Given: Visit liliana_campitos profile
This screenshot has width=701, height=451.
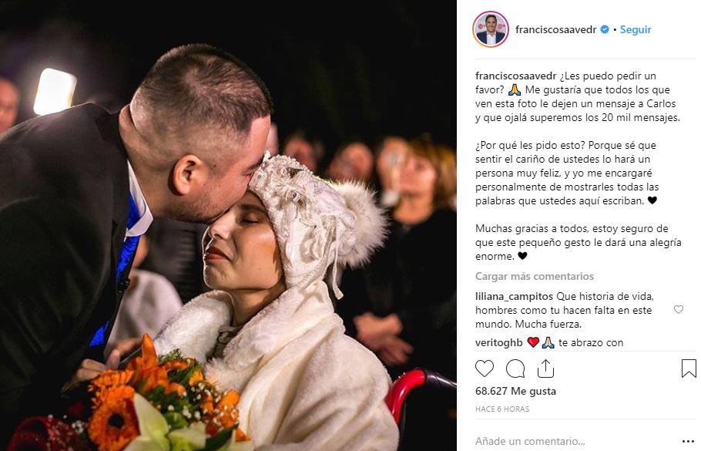Looking at the screenshot, I should pos(514,296).
